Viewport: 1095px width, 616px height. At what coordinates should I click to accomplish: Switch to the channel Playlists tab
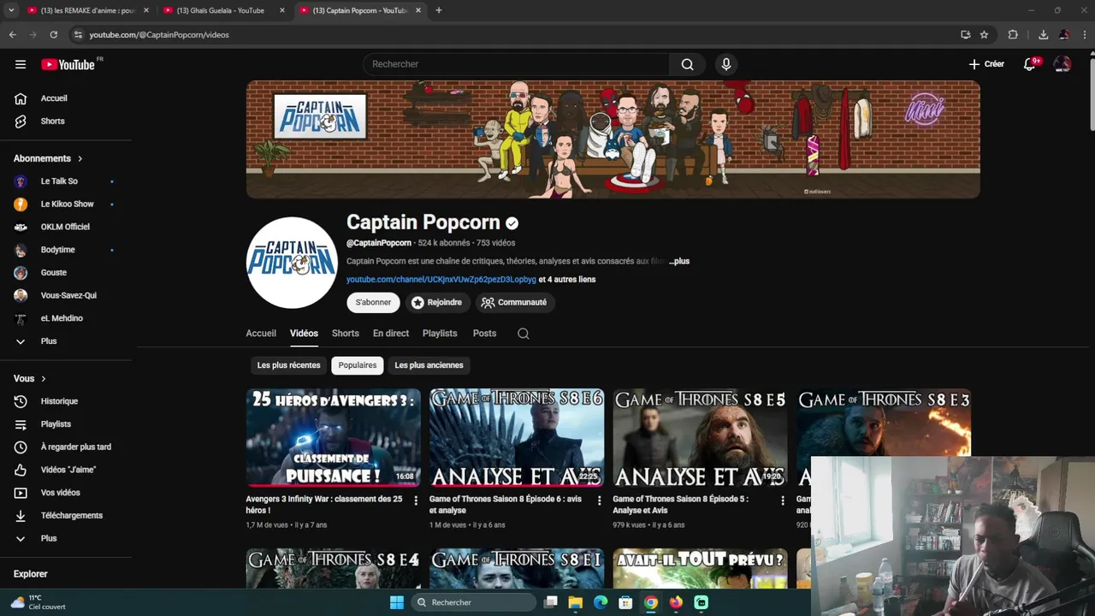[x=440, y=334]
